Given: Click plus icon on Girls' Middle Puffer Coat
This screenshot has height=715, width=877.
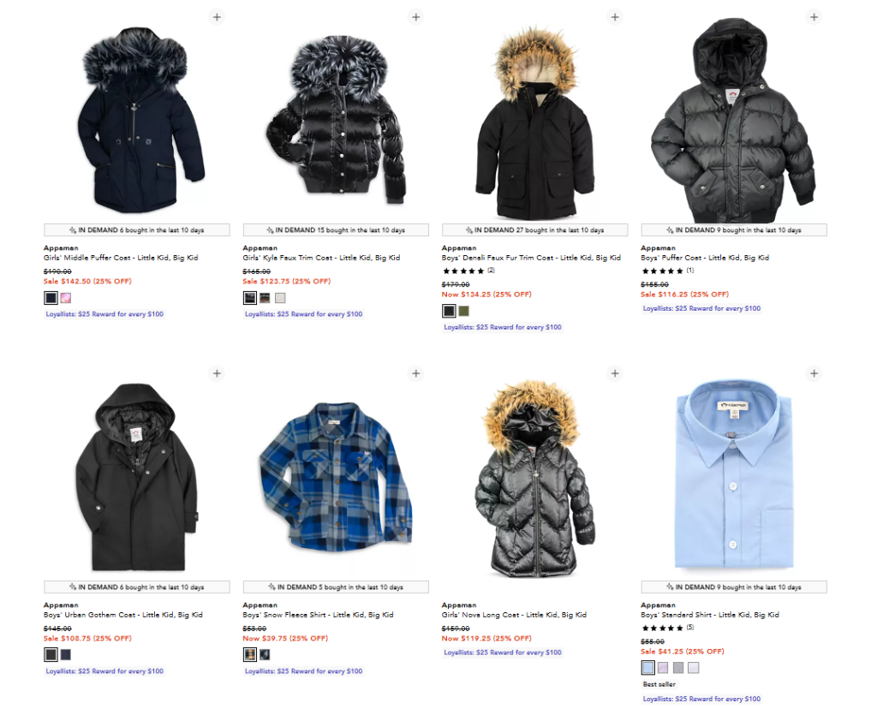Looking at the screenshot, I should click(x=217, y=17).
